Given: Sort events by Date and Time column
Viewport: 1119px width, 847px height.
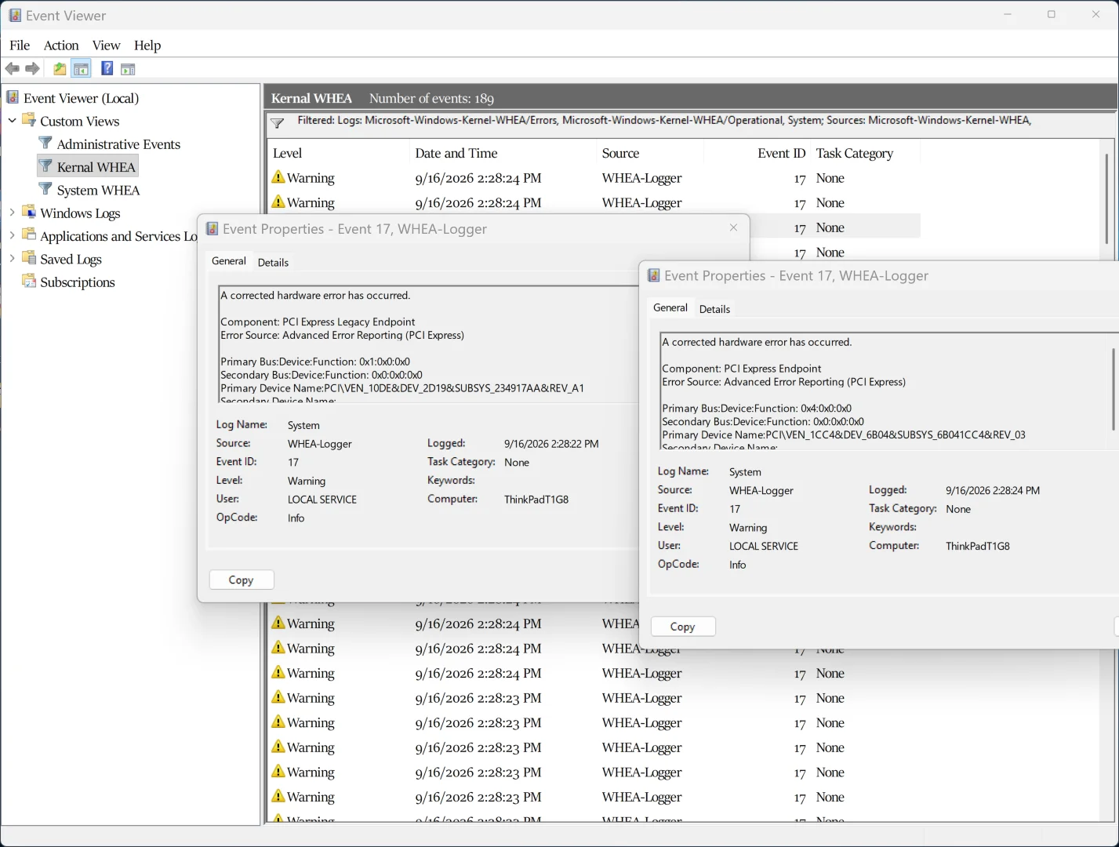Looking at the screenshot, I should [x=456, y=154].
